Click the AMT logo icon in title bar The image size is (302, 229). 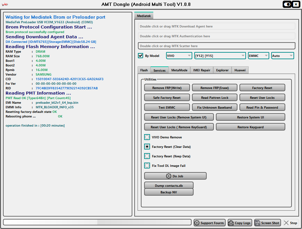coord(5,4)
